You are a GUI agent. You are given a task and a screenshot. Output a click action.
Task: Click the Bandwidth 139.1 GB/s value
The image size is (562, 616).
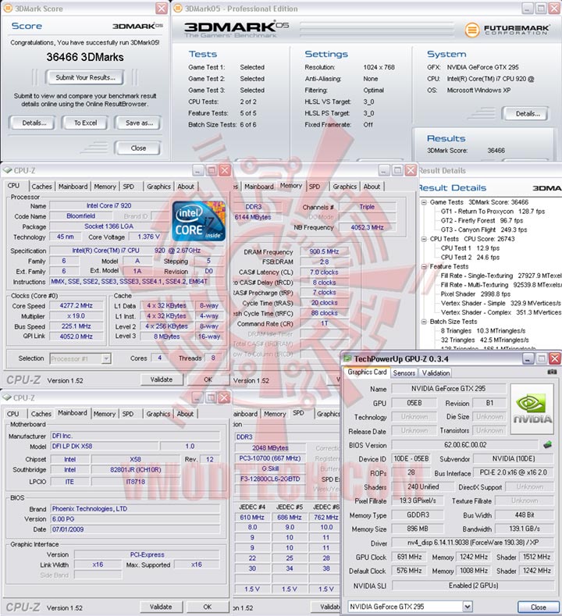[x=525, y=529]
